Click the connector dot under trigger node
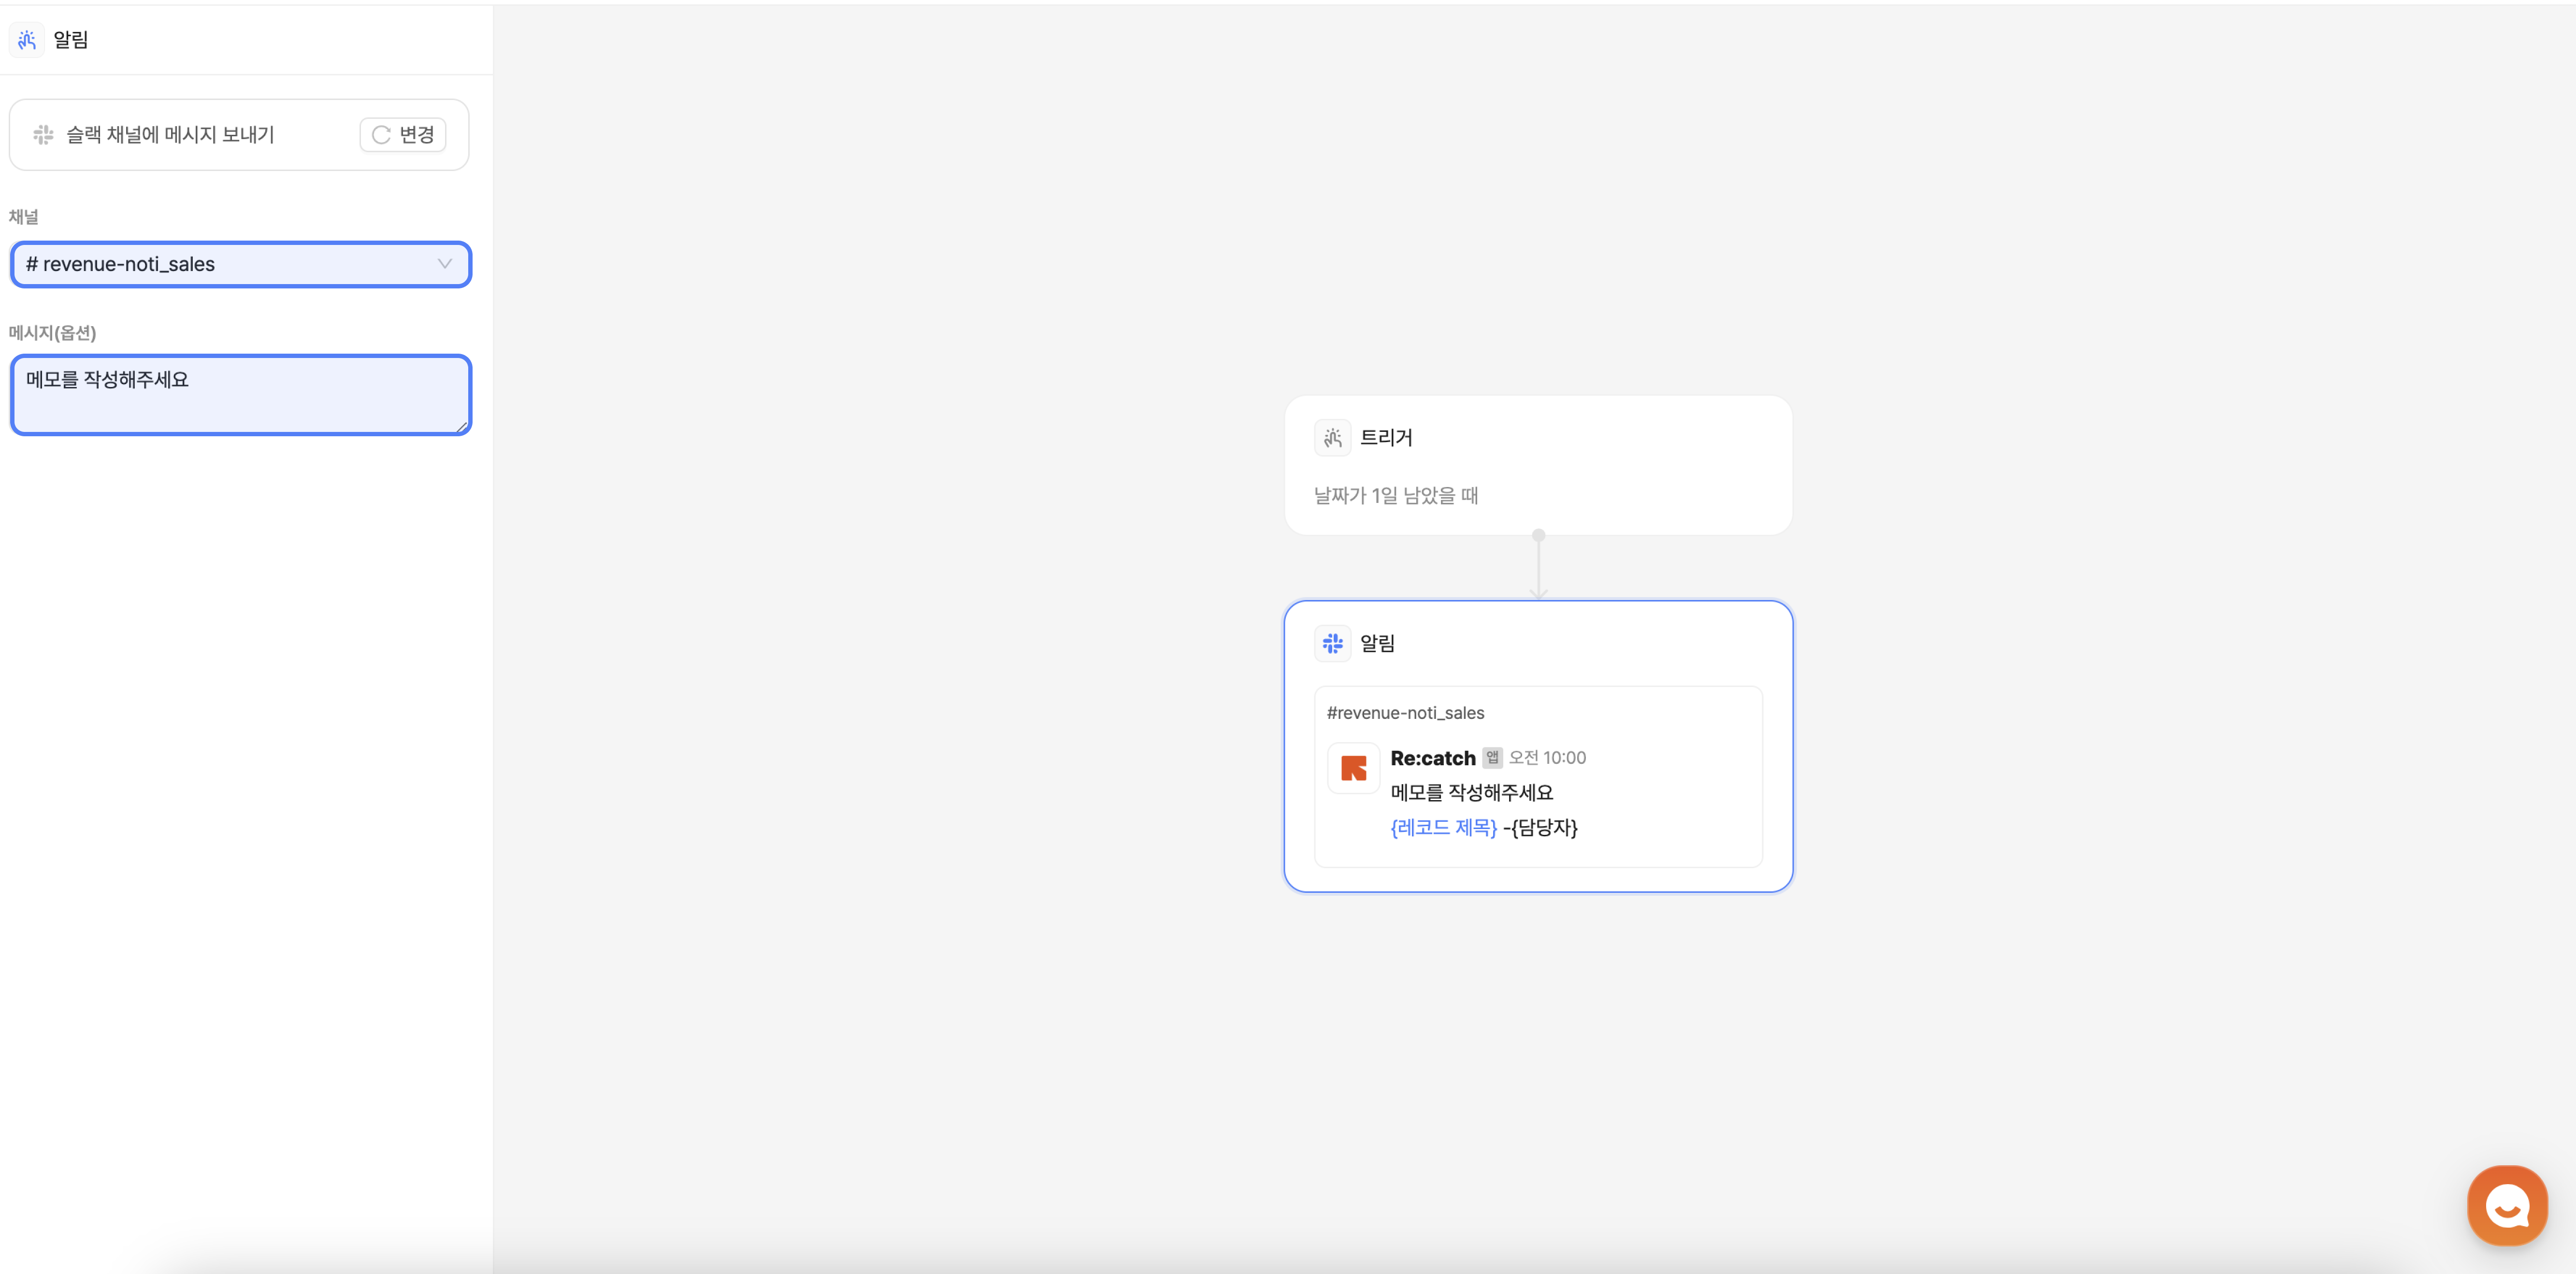Viewport: 2576px width, 1274px height. tap(1538, 536)
